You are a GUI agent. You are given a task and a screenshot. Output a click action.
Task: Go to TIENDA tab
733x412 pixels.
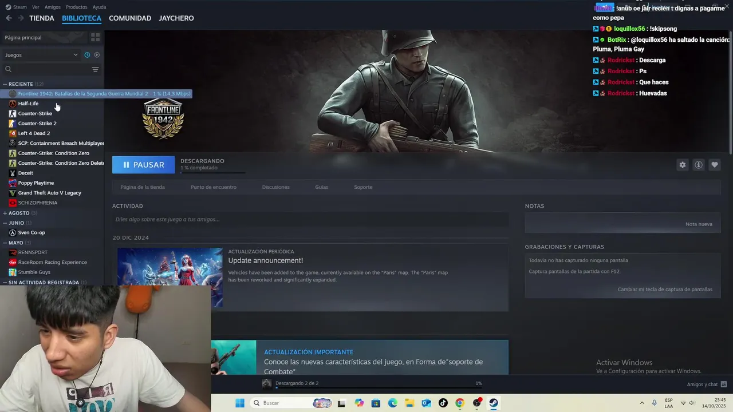click(x=42, y=18)
